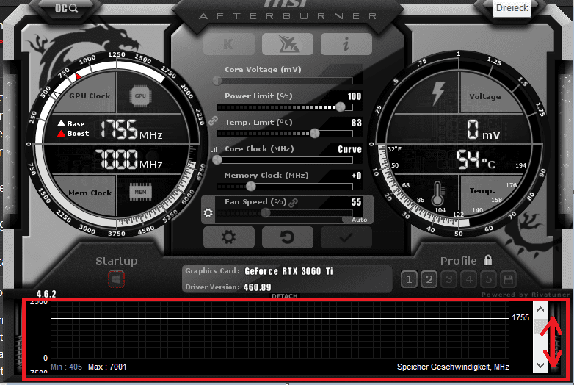
Task: Toggle the profile lock icon
Action: 488,259
